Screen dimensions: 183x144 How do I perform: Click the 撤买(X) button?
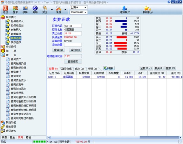tap(159, 68)
